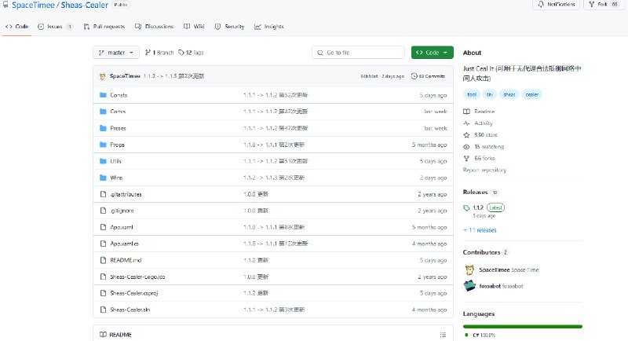Open the Pull requests tab
628x341 pixels.
point(104,27)
